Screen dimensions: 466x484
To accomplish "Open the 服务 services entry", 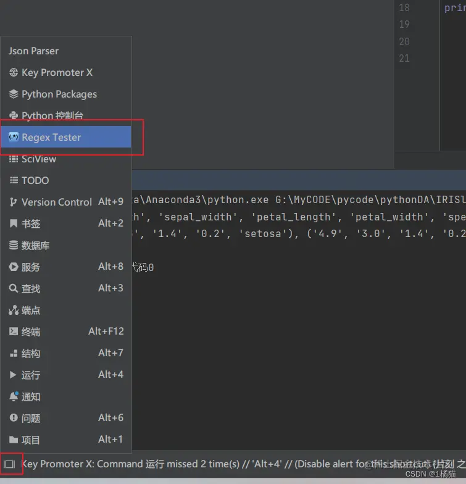I will coord(65,267).
